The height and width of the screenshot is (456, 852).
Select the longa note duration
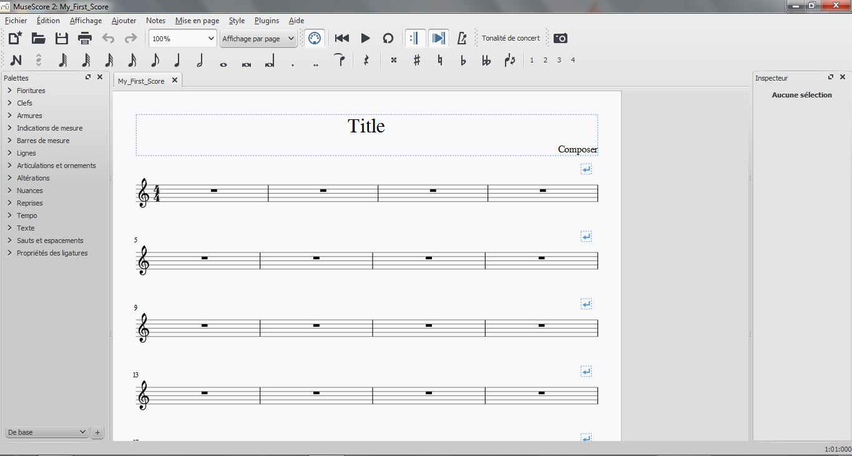pos(270,61)
